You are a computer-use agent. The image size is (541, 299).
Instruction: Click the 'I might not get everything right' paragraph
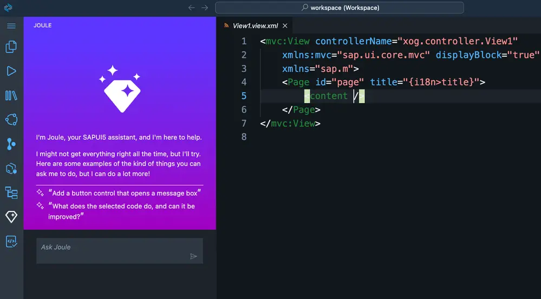(x=119, y=164)
